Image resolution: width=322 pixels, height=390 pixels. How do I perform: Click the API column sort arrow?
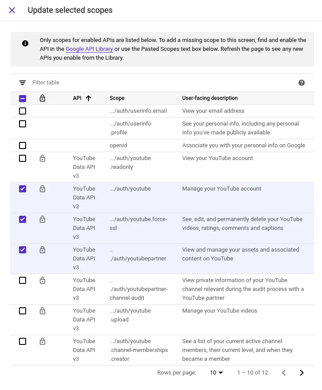tap(88, 98)
